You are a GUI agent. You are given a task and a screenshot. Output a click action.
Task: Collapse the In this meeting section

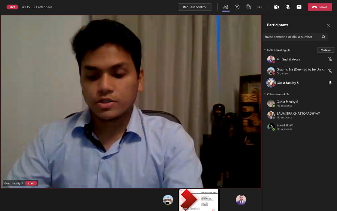coord(264,50)
